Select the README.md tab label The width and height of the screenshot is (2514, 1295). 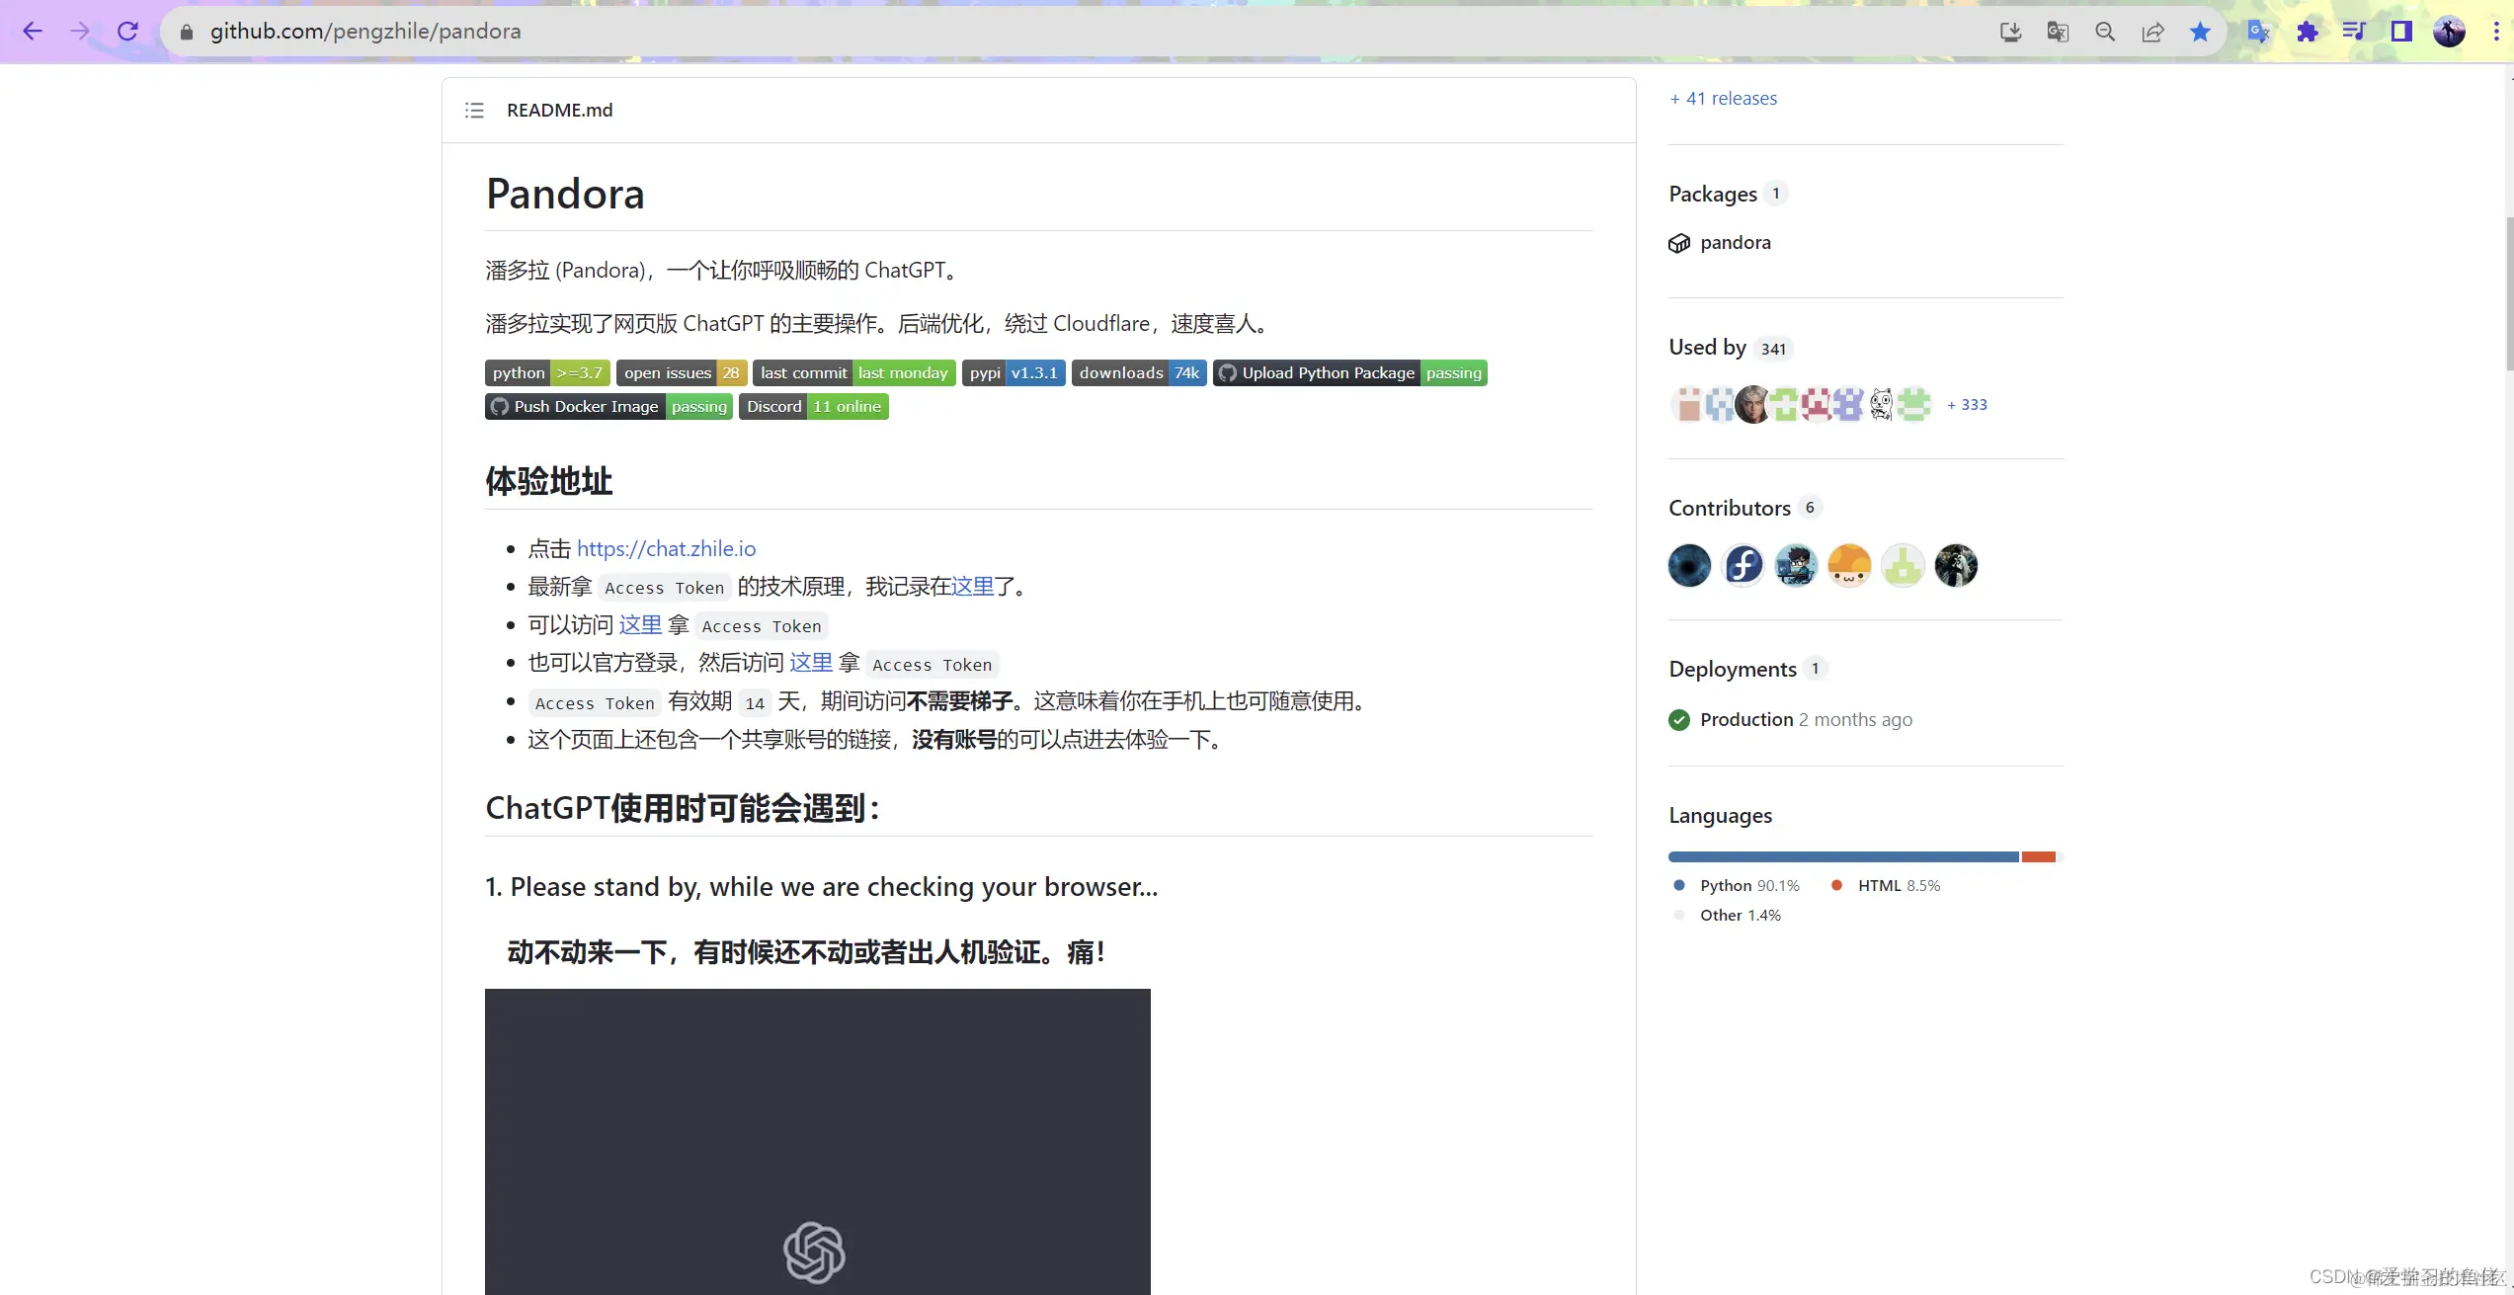(x=559, y=110)
